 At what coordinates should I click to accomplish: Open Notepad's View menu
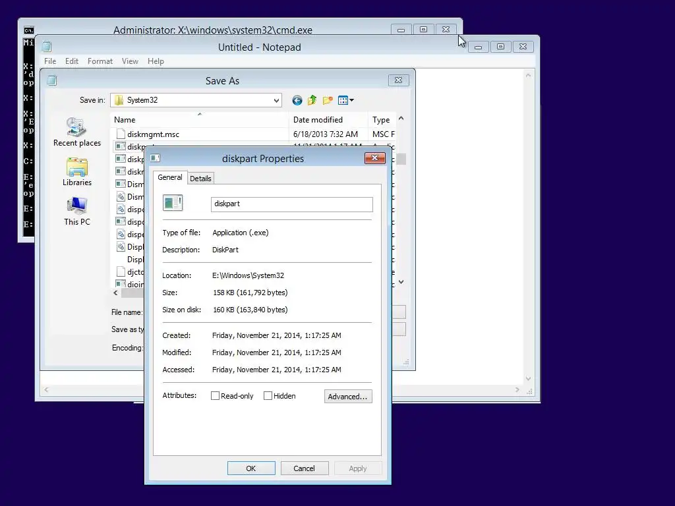point(130,61)
